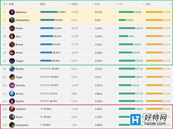
Task: Select the 总场次 column header
Action: pyautogui.click(x=75, y=4)
